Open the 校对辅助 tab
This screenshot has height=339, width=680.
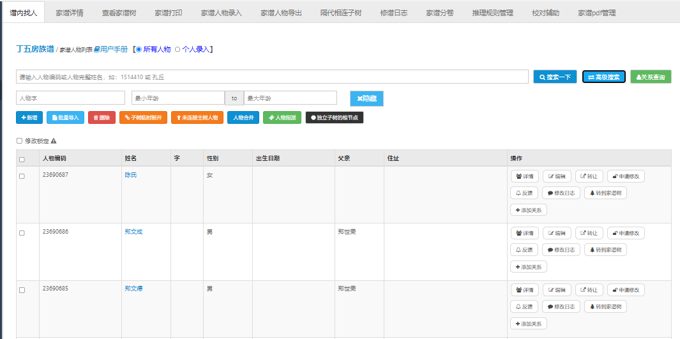[x=546, y=13]
